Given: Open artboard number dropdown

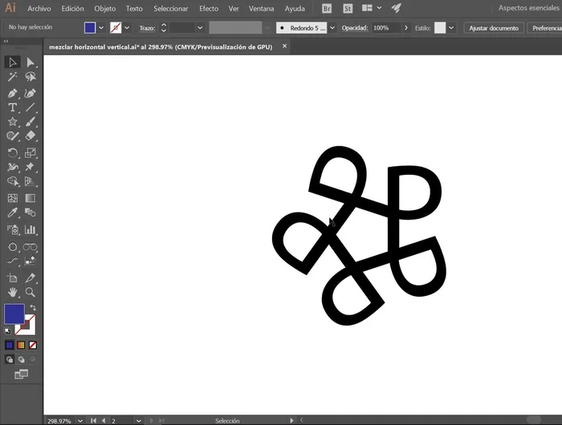Looking at the screenshot, I should (139, 421).
